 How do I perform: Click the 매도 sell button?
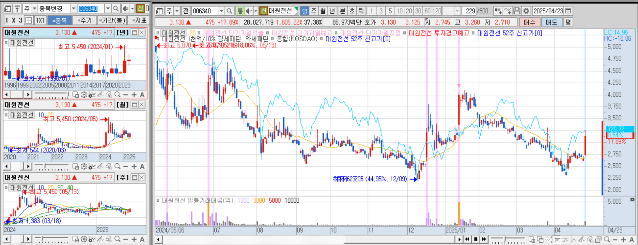[552, 22]
